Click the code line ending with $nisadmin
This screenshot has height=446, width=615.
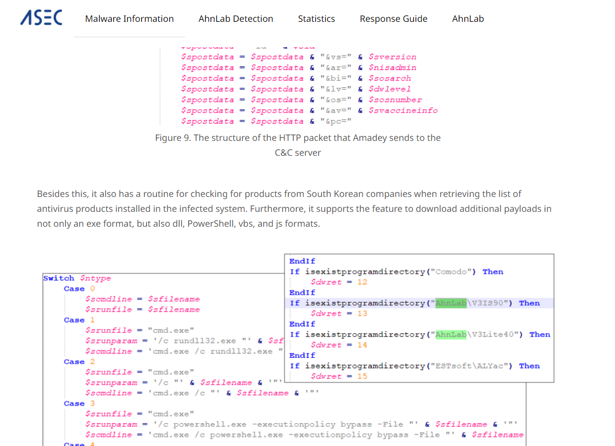coord(299,67)
